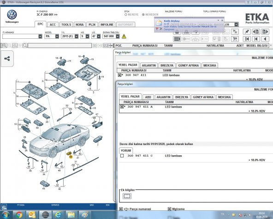The height and width of the screenshot is (219, 273).
Task: Zoom in on the parts illustration
Action: coord(5,46)
